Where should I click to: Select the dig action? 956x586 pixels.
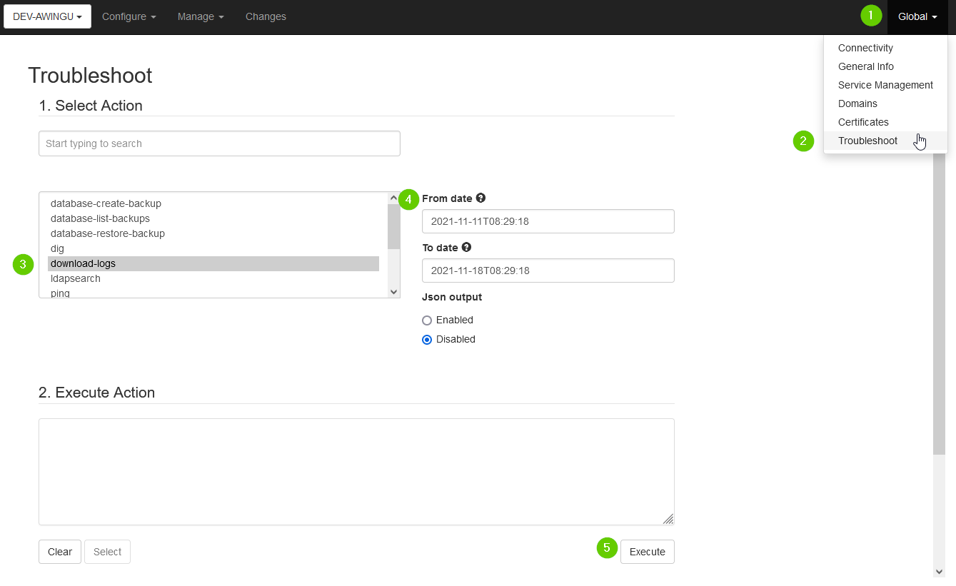[213, 248]
